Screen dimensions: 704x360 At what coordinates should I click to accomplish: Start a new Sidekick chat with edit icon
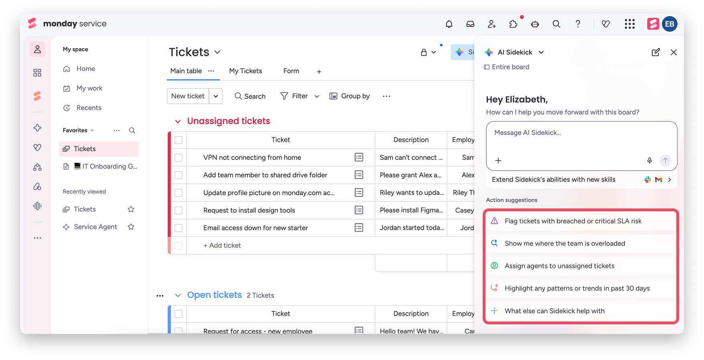[x=655, y=52]
